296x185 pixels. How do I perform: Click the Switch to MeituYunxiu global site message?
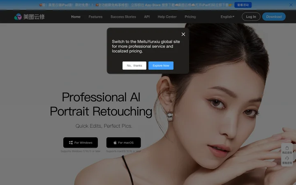[x=146, y=46]
